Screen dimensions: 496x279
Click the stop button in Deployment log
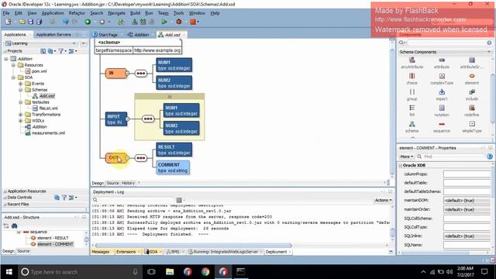[x=179, y=200]
